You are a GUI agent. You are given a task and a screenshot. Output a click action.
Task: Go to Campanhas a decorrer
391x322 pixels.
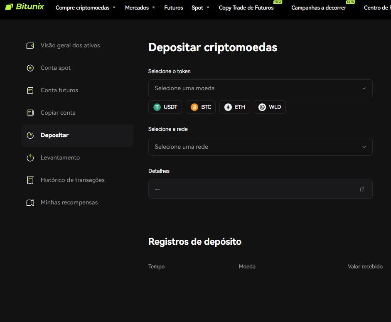click(318, 8)
